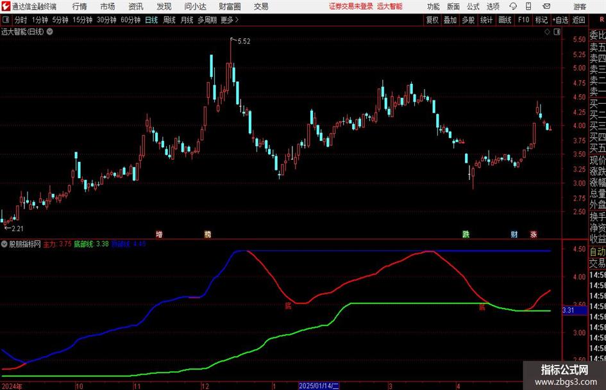Open the 资讯 menu
Image resolution: width=606 pixels, height=390 pixels.
136,6
